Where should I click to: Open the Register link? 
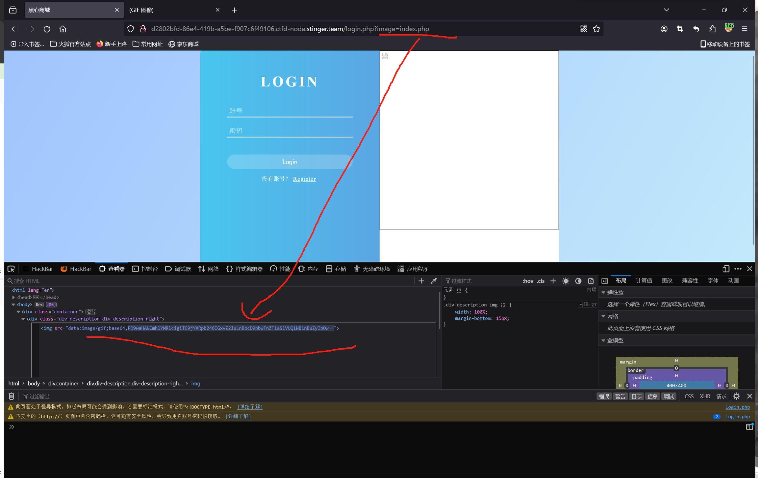304,179
